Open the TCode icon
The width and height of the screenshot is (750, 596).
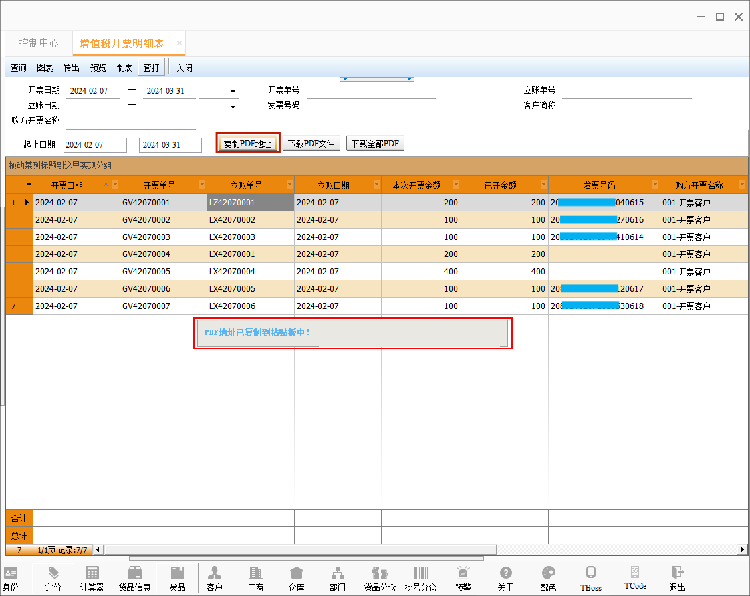tap(635, 578)
